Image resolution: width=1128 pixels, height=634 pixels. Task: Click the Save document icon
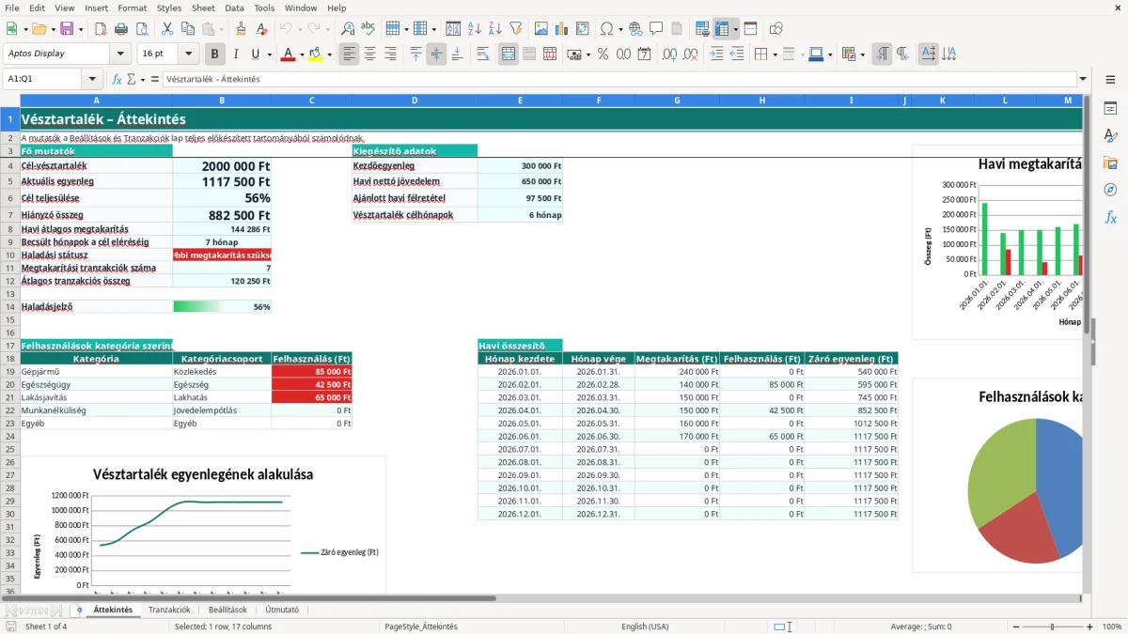[x=66, y=29]
